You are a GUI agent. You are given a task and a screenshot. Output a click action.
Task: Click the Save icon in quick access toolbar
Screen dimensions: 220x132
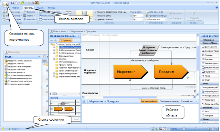pos(12,3)
